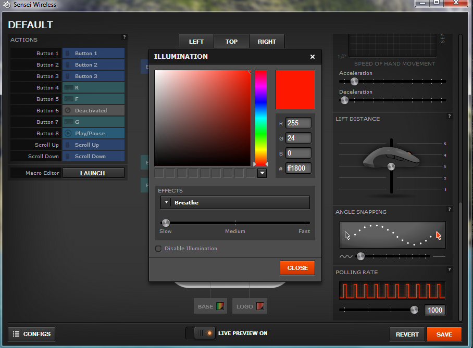This screenshot has height=348, width=473.
Task: Switch to the RIGHT view tab
Action: (x=267, y=42)
